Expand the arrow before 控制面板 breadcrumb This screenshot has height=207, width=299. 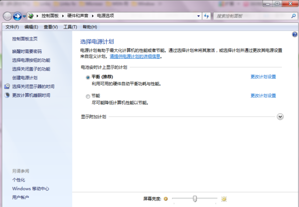pyautogui.click(x=37, y=16)
